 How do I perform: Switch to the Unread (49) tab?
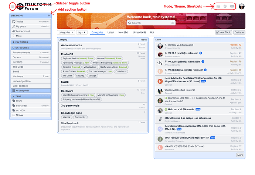point(139,32)
